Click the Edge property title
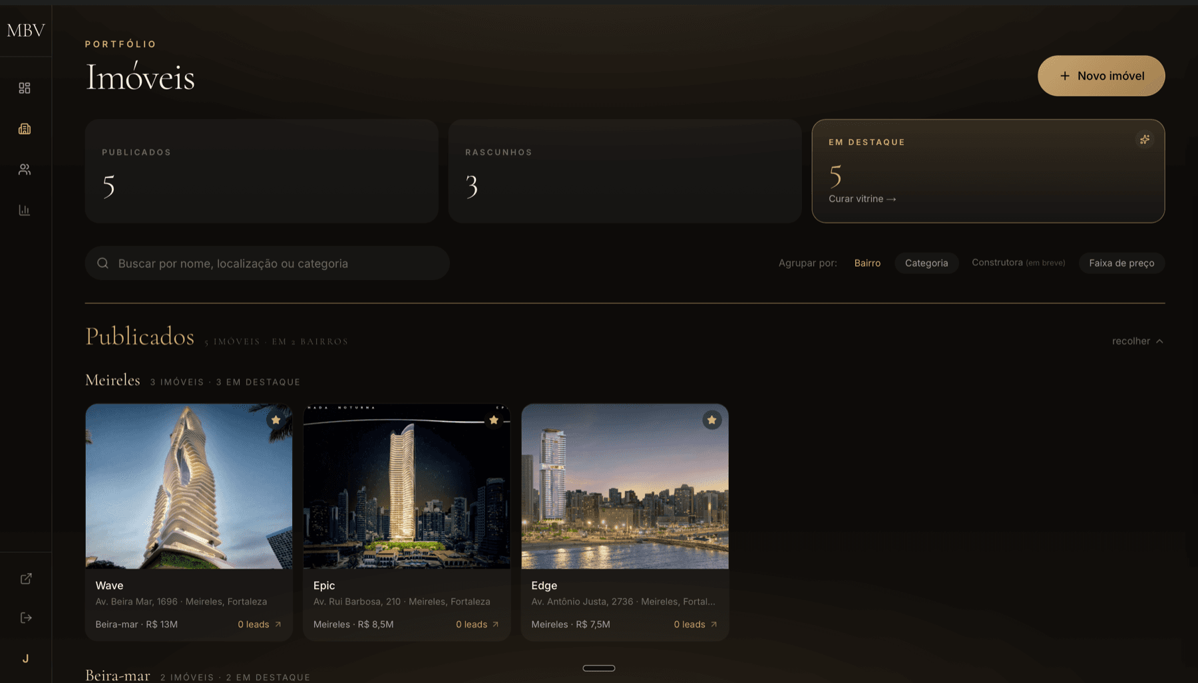The height and width of the screenshot is (683, 1198). click(x=544, y=586)
